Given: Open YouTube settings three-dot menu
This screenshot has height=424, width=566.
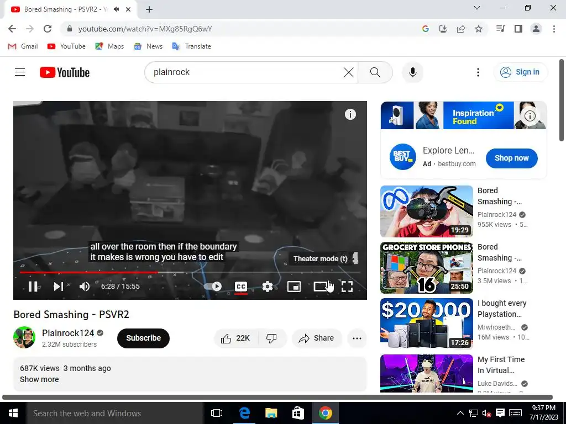Looking at the screenshot, I should (478, 72).
